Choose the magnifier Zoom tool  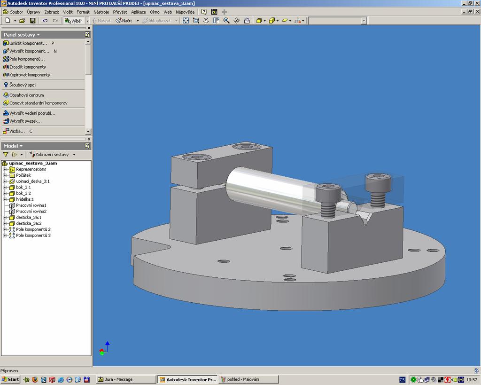coord(226,21)
